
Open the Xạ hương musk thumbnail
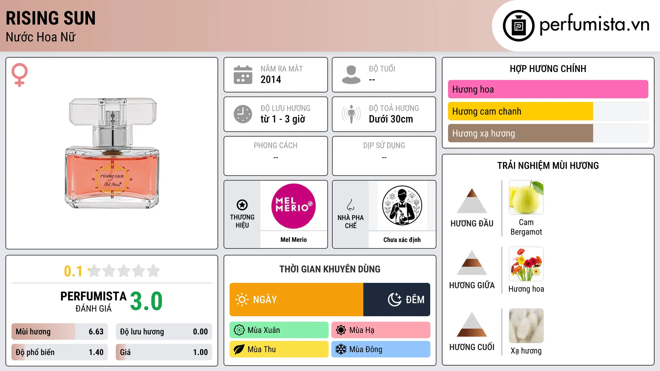(x=526, y=326)
